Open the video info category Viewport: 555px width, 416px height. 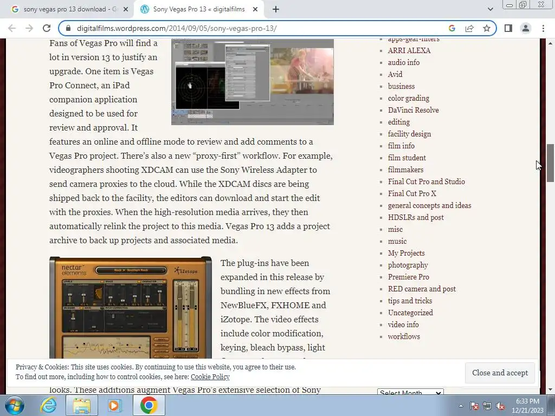tap(403, 324)
